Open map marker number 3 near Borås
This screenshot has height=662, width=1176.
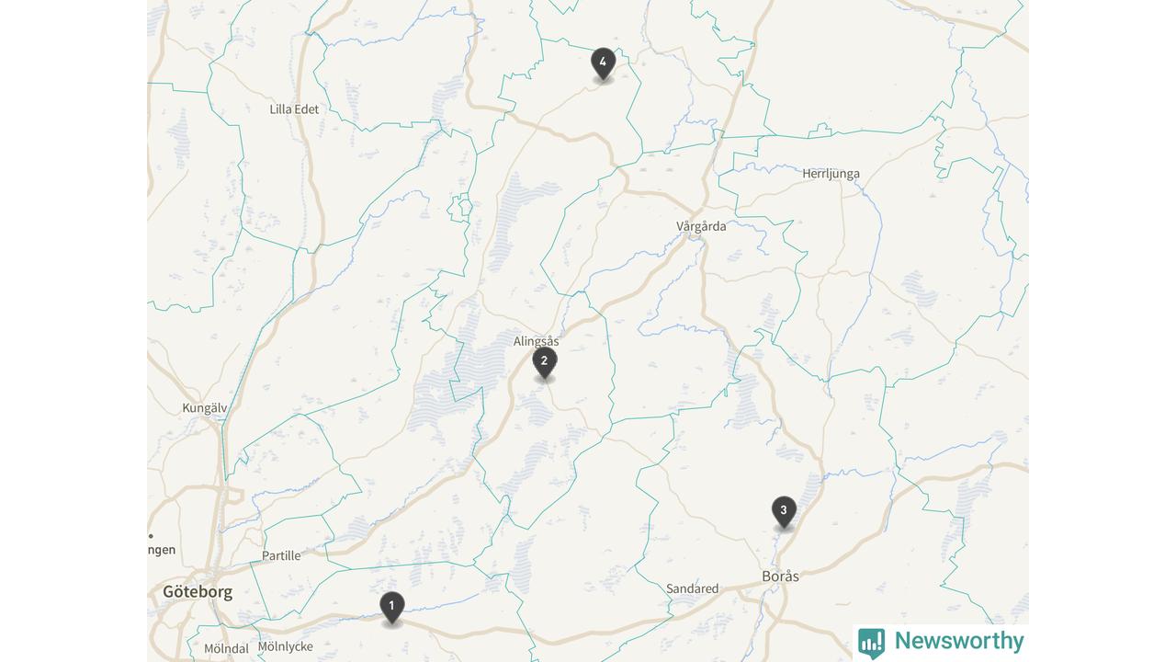tap(783, 512)
